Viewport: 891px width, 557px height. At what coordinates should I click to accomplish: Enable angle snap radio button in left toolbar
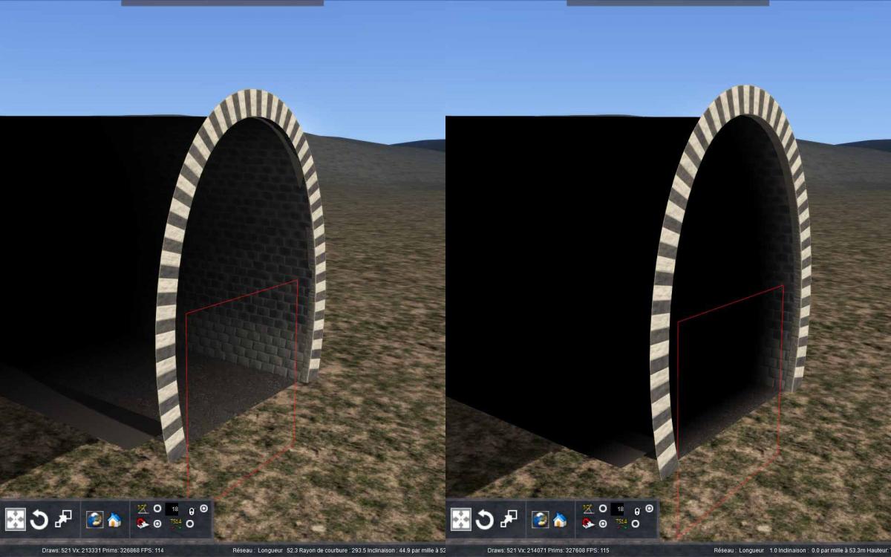(x=157, y=509)
